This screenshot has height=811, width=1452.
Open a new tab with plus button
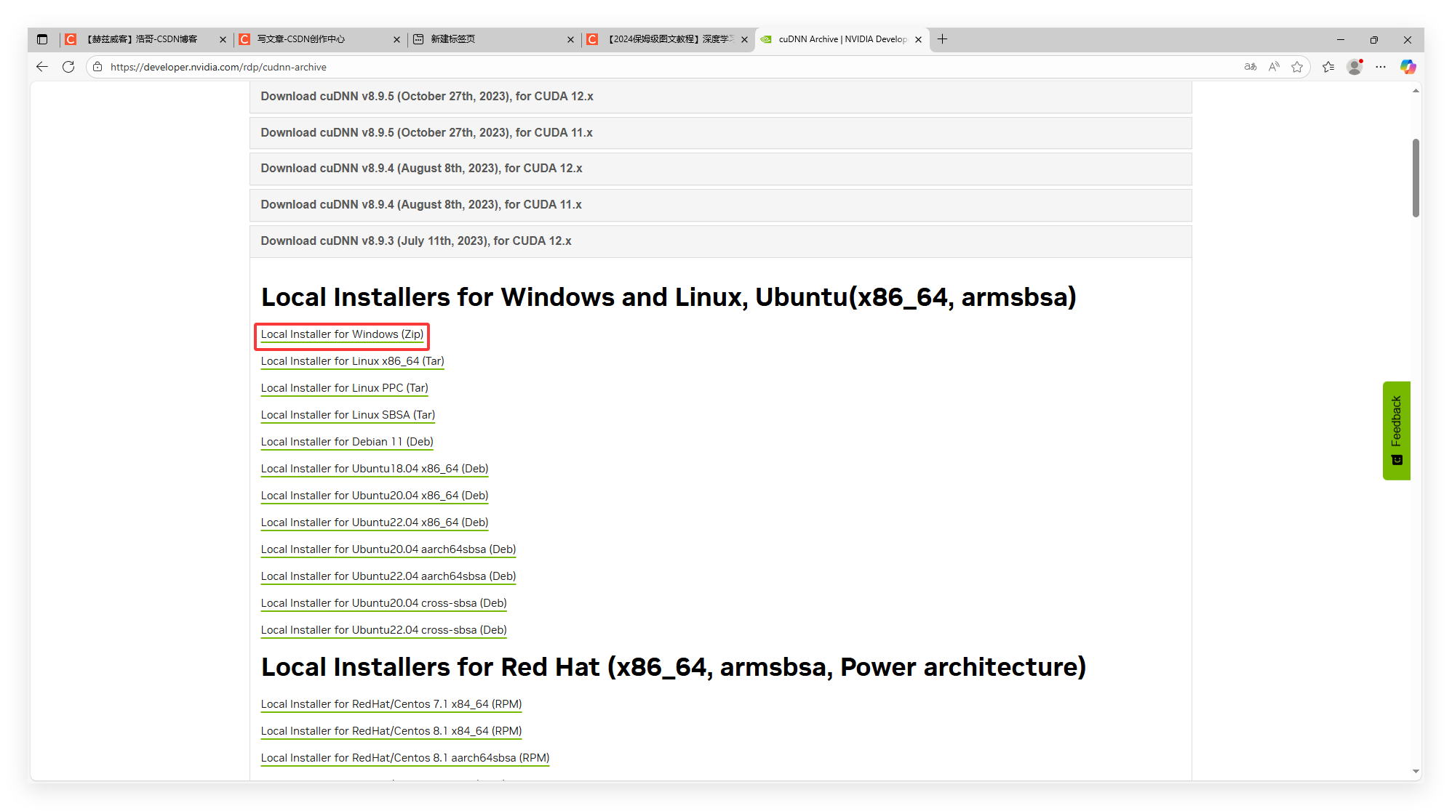pyautogui.click(x=942, y=39)
